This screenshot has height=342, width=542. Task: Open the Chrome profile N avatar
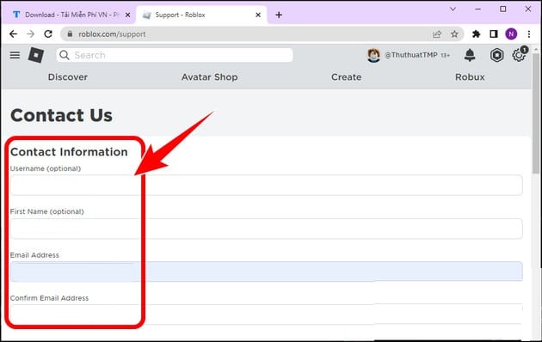[x=511, y=34]
